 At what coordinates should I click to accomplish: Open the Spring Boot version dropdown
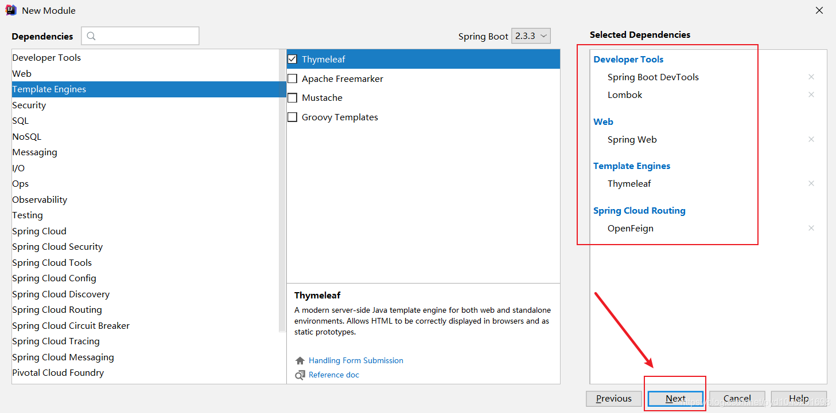[x=531, y=36]
